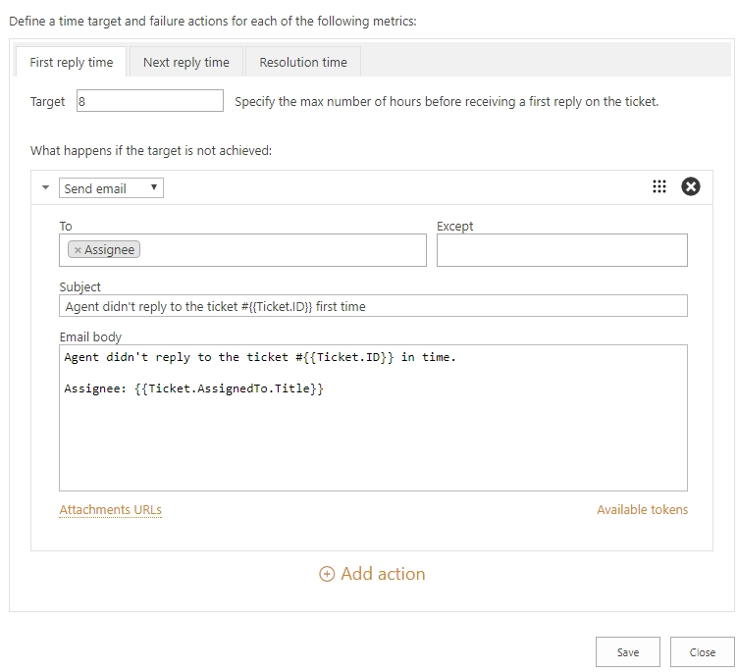The height and width of the screenshot is (672, 736).
Task: Switch to the First reply time tab
Action: [72, 62]
